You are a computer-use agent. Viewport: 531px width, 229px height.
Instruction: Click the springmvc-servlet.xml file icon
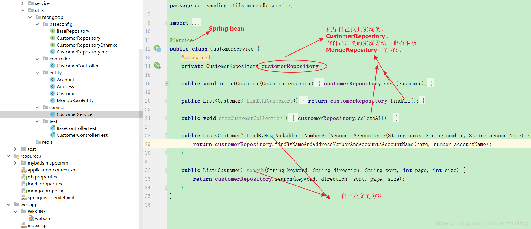point(24,198)
